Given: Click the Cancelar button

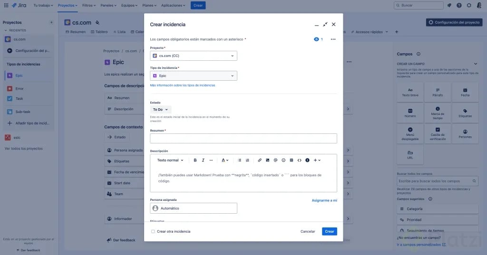Looking at the screenshot, I should (x=308, y=231).
